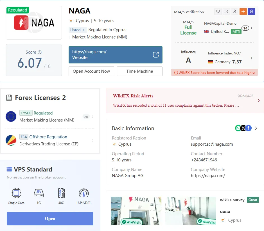Click the heart favorite icon

218,12
